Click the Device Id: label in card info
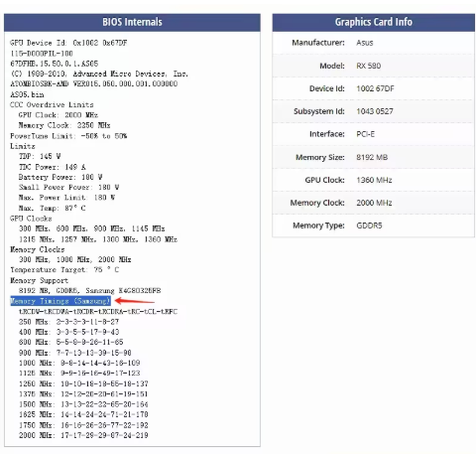476x454 pixels. [x=327, y=88]
